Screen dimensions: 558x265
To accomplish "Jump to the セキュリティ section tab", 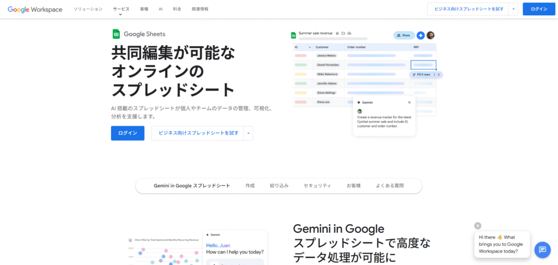I will 318,185.
